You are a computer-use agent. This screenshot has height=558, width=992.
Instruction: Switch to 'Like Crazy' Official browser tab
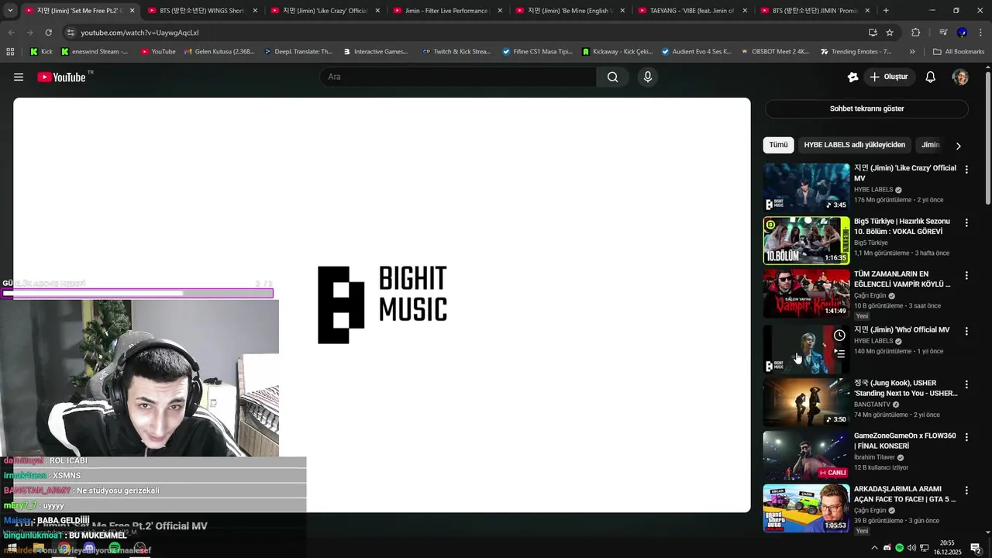tap(324, 11)
